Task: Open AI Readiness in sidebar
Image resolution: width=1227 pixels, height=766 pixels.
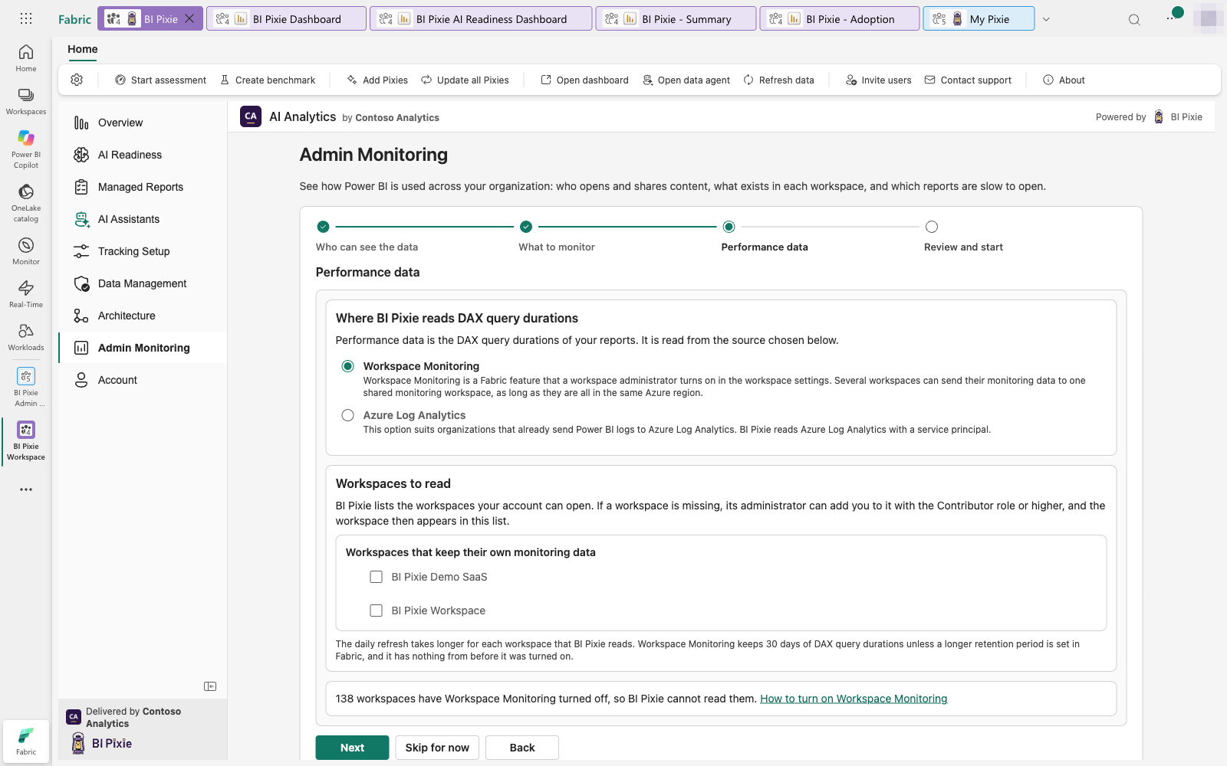Action: click(x=143, y=155)
